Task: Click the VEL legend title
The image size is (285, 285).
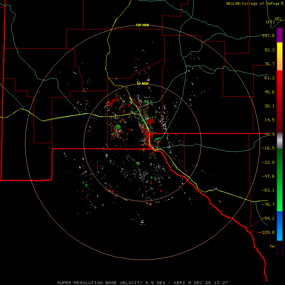Action: tap(278, 19)
